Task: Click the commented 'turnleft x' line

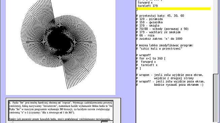Action: coord(147,65)
